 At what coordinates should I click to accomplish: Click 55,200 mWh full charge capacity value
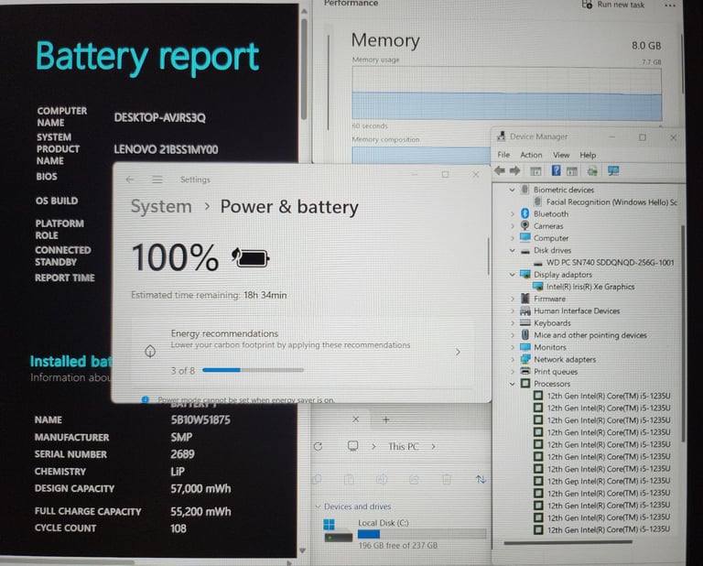point(200,511)
